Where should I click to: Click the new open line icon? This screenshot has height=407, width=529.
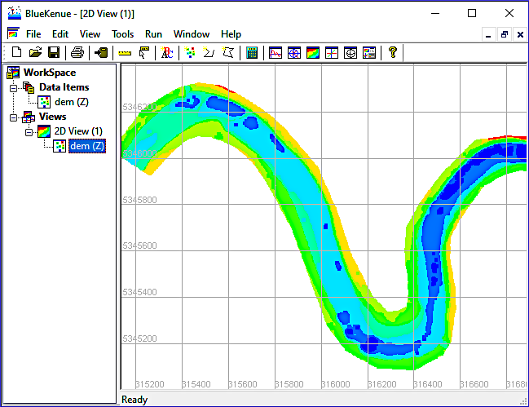coord(209,53)
